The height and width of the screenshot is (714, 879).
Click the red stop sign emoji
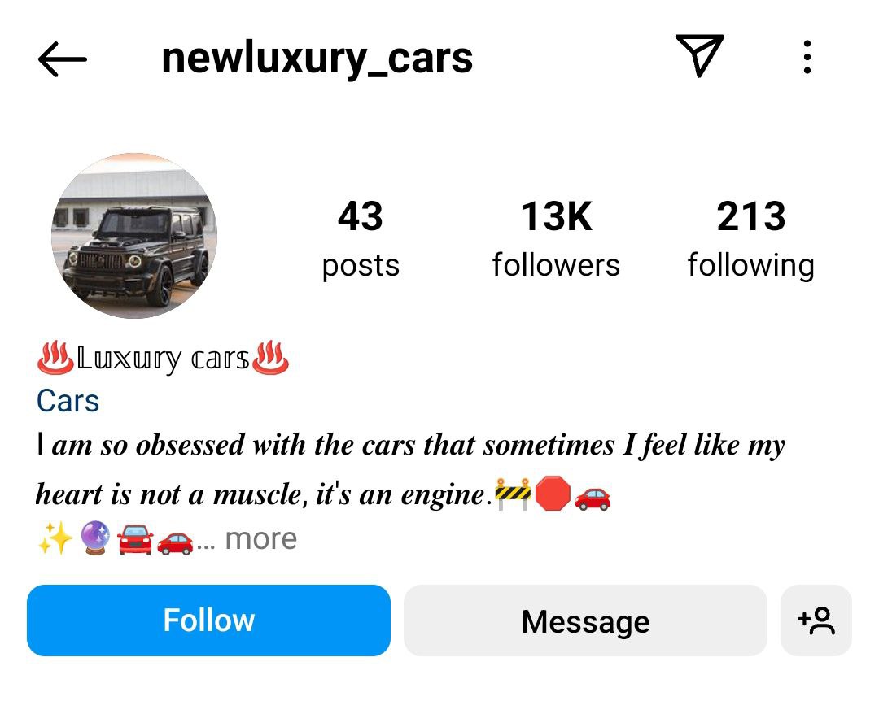click(553, 494)
